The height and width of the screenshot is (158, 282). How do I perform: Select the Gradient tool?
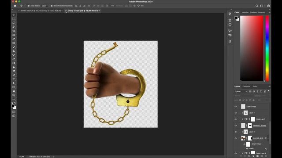[14, 63]
